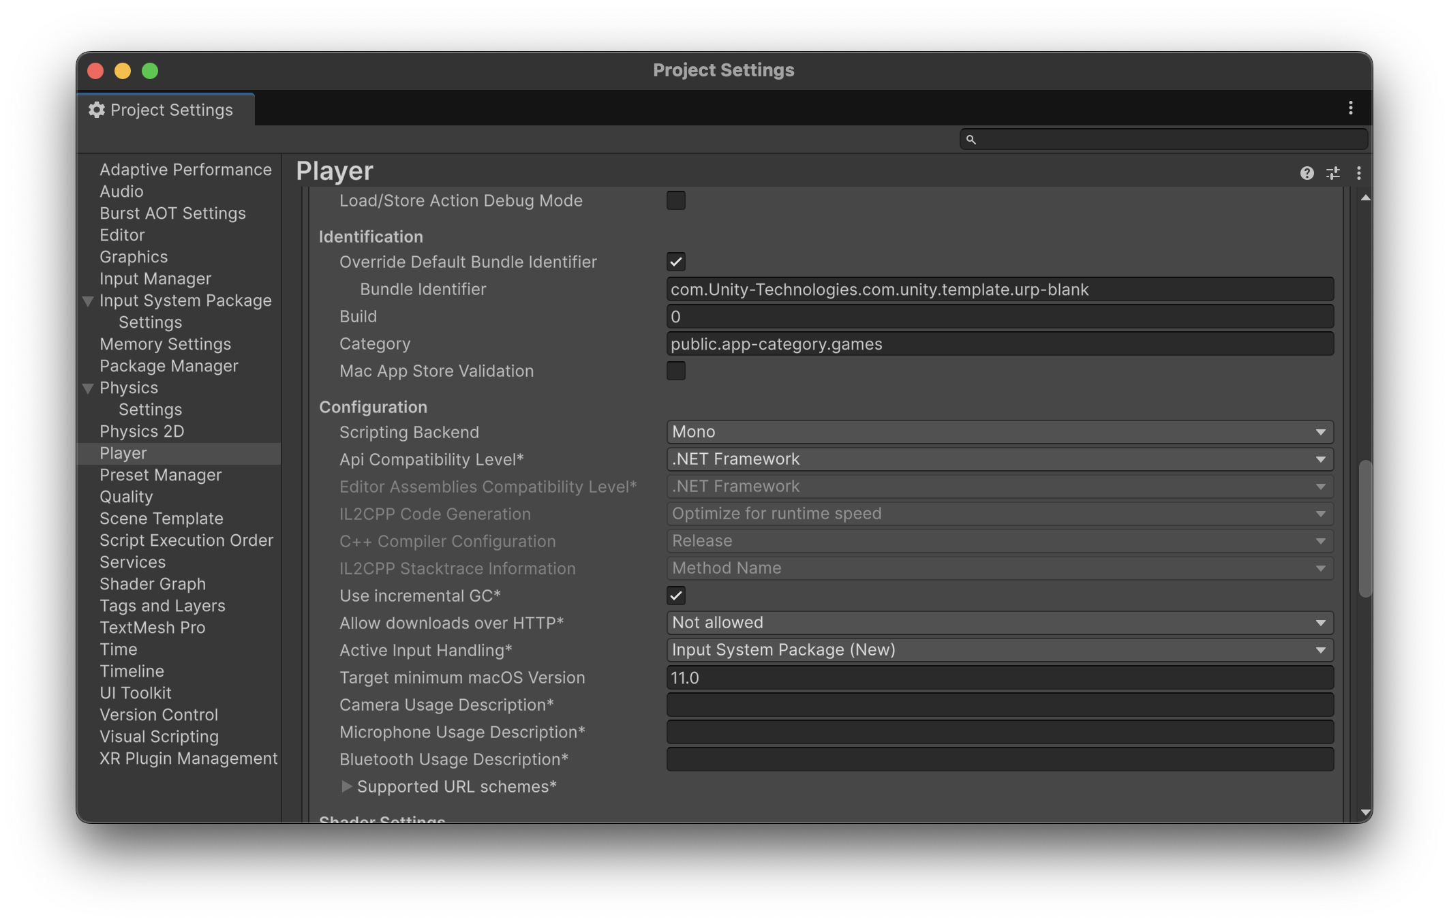
Task: Open the Player help documentation icon
Action: tap(1307, 173)
